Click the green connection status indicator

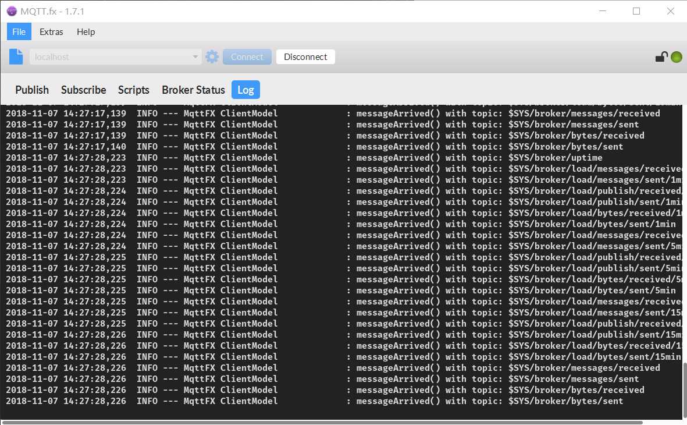pos(677,57)
